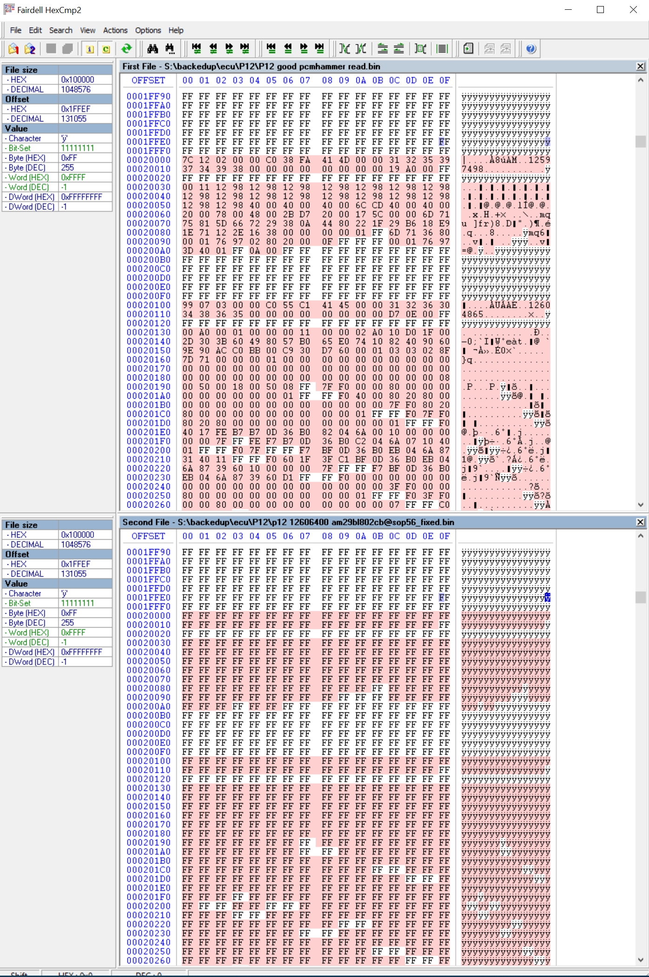The width and height of the screenshot is (649, 977).
Task: Close the First File pane
Action: 640,67
